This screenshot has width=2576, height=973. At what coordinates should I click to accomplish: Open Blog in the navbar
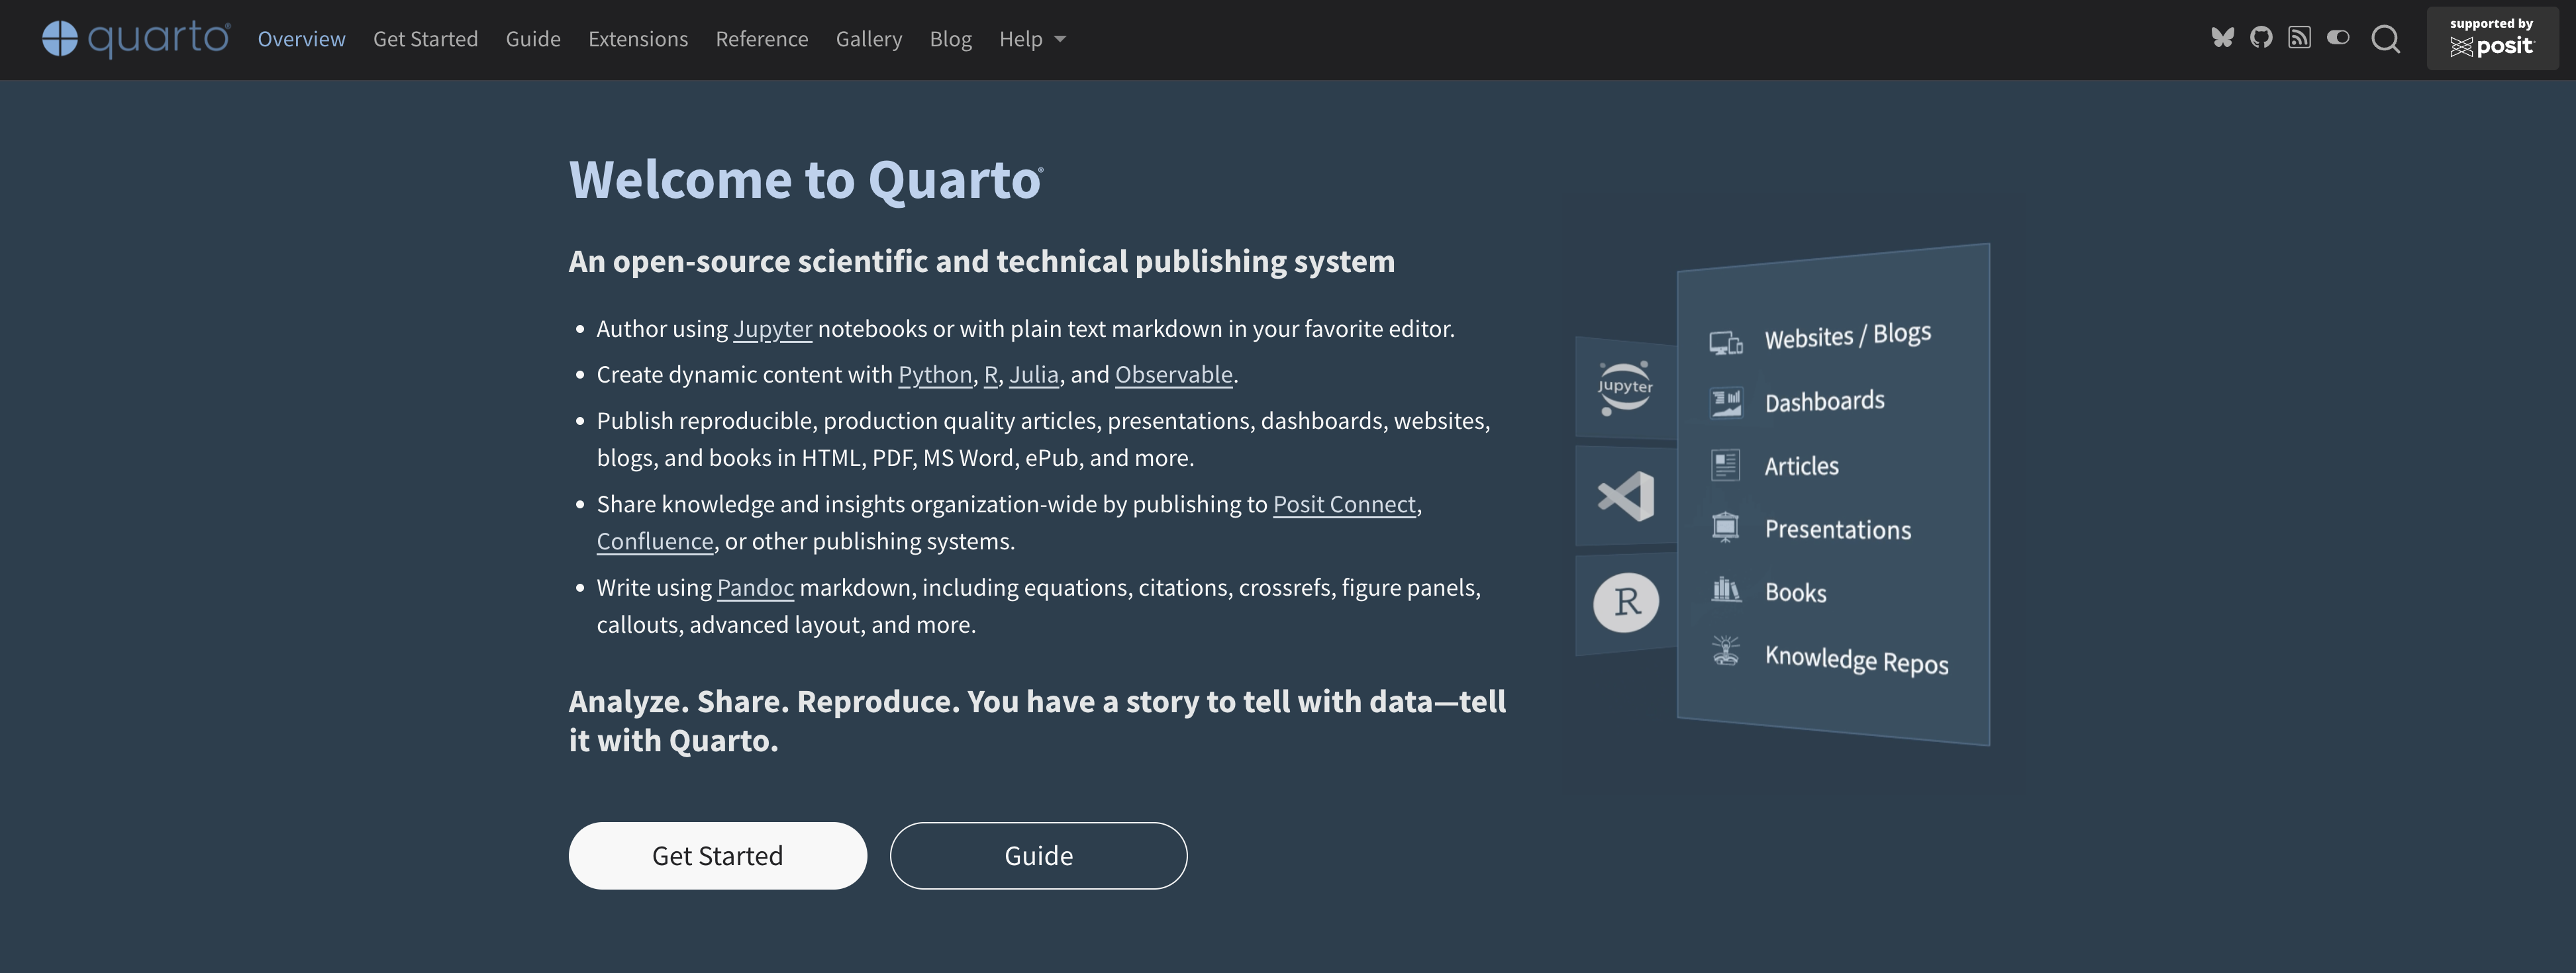point(950,39)
